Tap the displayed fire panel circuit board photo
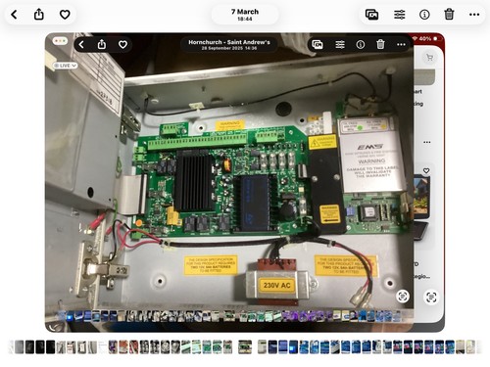Image resolution: width=490 pixels, height=367 pixels. (245, 182)
